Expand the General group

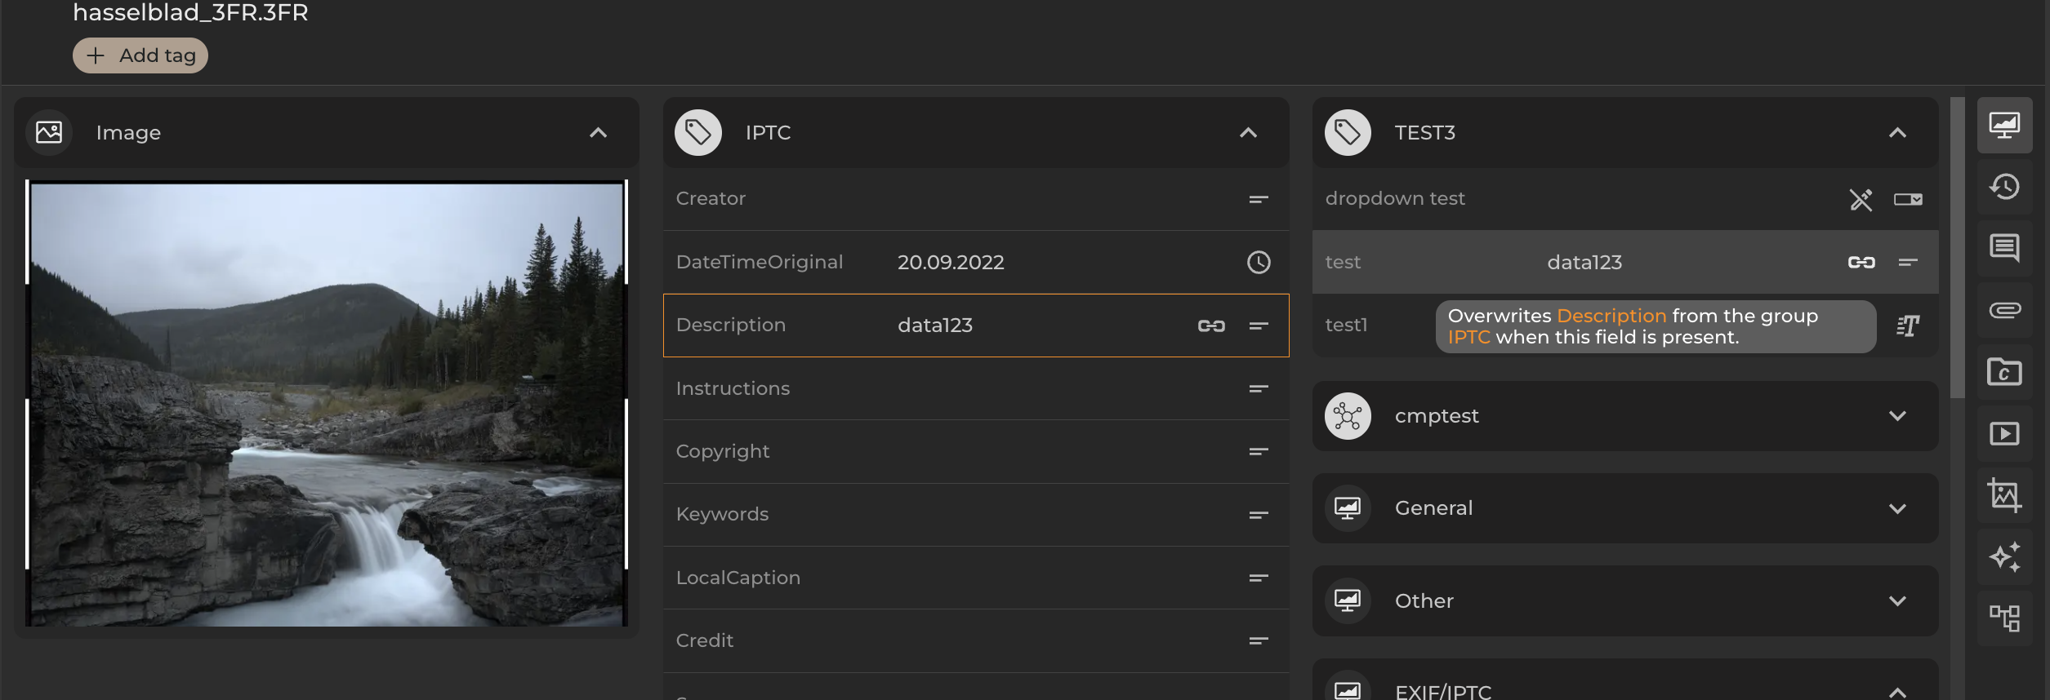[x=1896, y=508]
